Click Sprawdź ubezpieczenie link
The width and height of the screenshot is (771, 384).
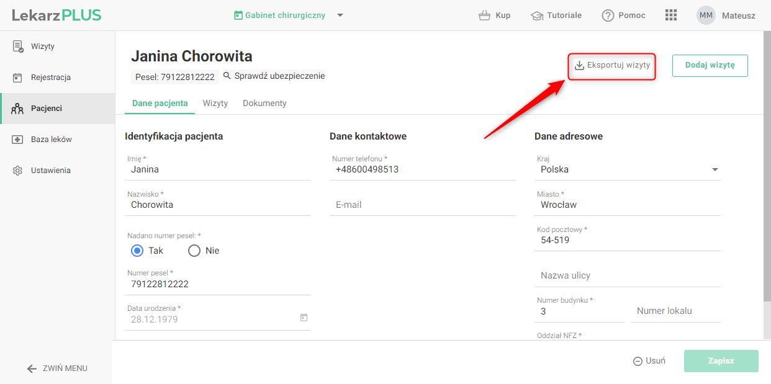274,76
